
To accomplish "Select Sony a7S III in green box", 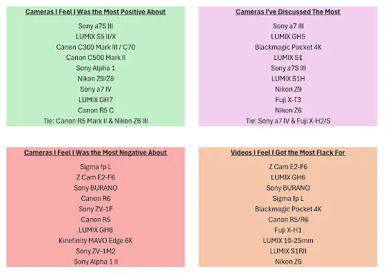I will coord(96,26).
